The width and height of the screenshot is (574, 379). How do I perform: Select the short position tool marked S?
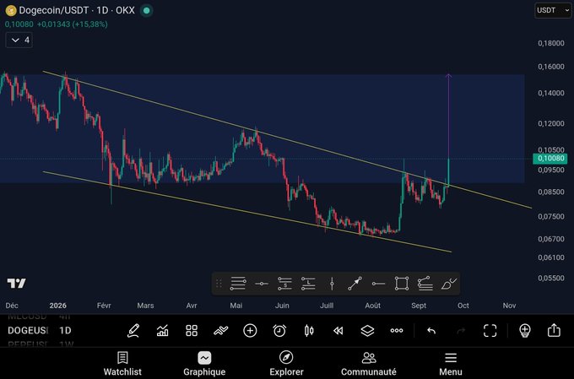click(284, 284)
